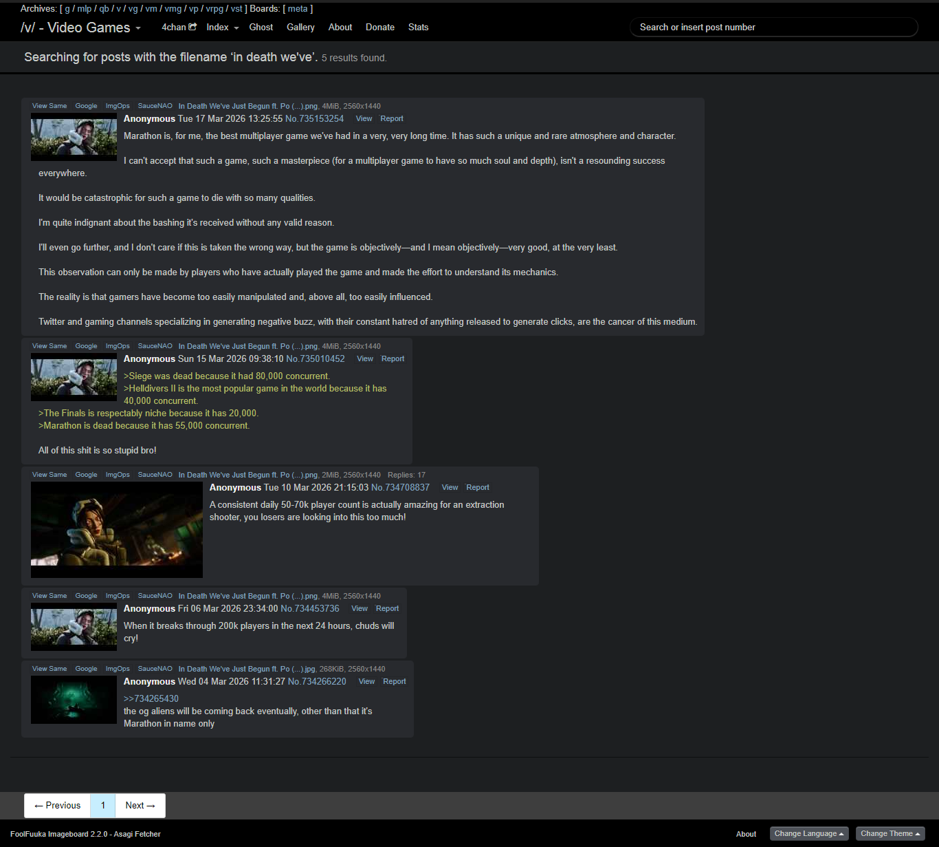Go to the /v/ archive link in top bar

click(119, 9)
